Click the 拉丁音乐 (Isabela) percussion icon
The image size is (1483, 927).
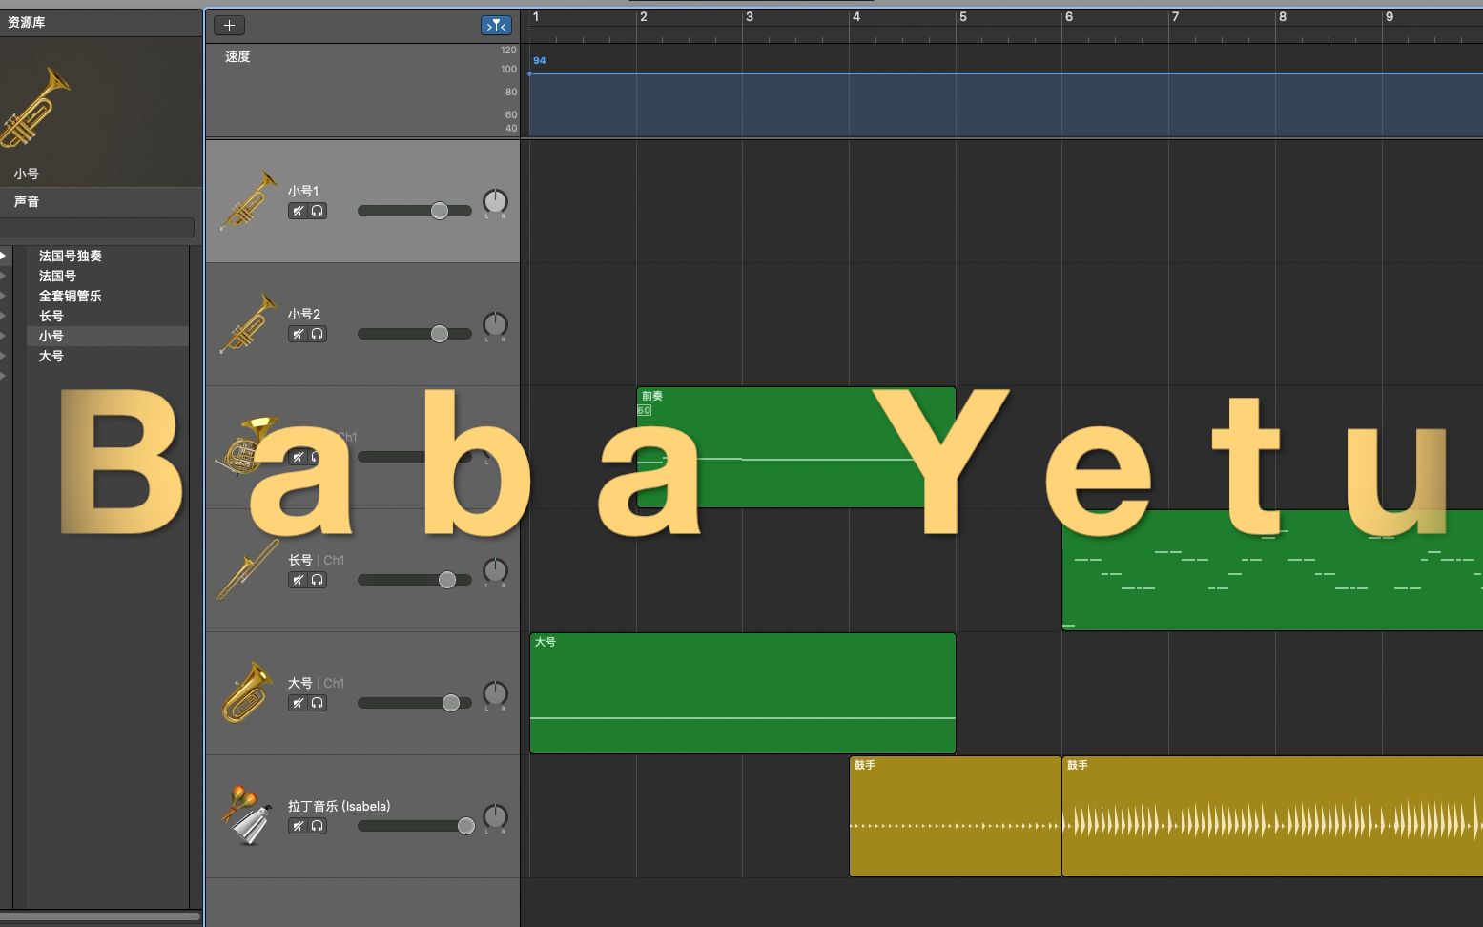click(x=248, y=816)
